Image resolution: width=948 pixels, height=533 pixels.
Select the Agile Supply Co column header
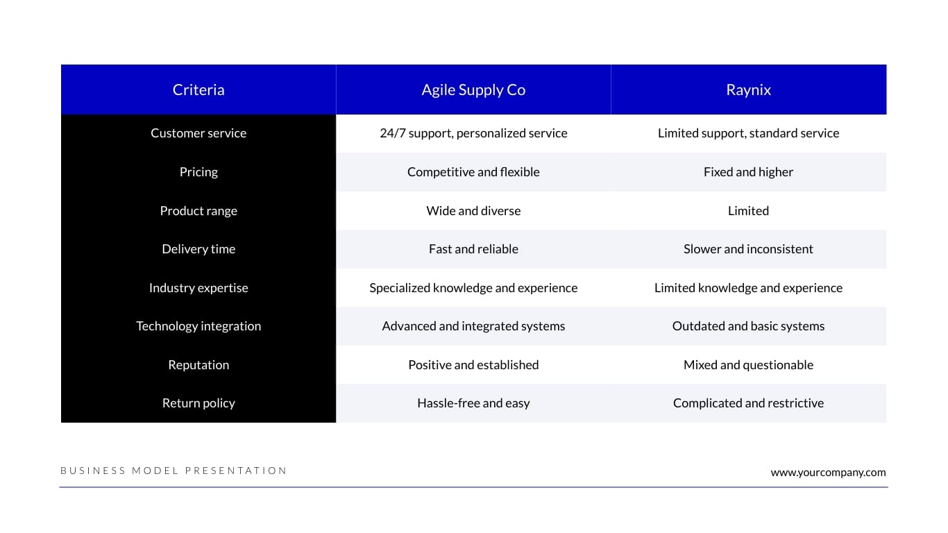[x=473, y=90]
